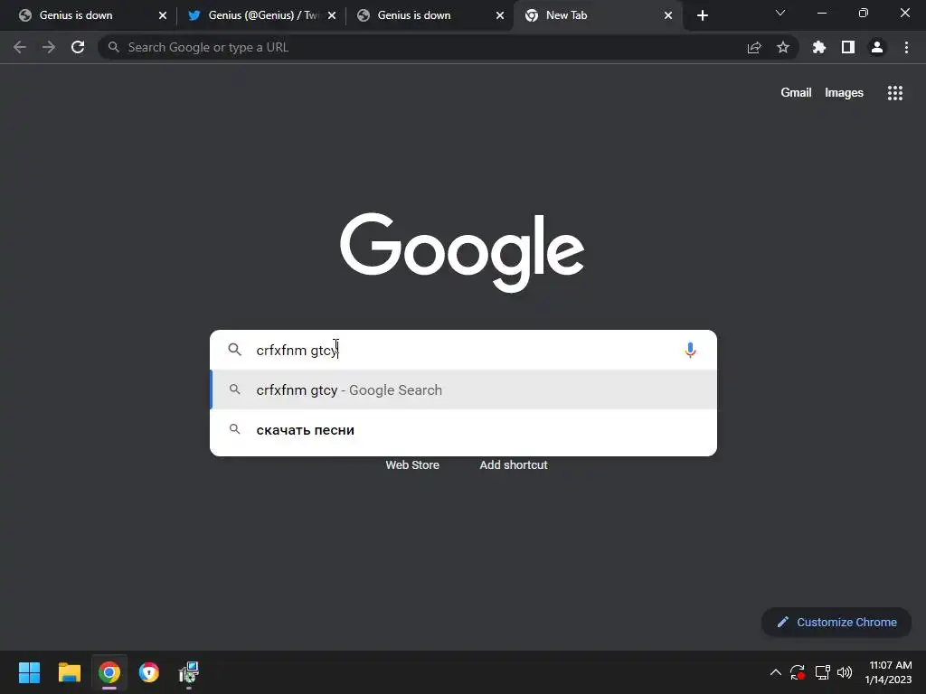
Task: Open the Chrome profile avatar
Action: (877, 47)
